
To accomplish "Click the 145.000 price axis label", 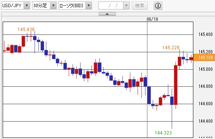I will pyautogui.click(x=206, y=69).
